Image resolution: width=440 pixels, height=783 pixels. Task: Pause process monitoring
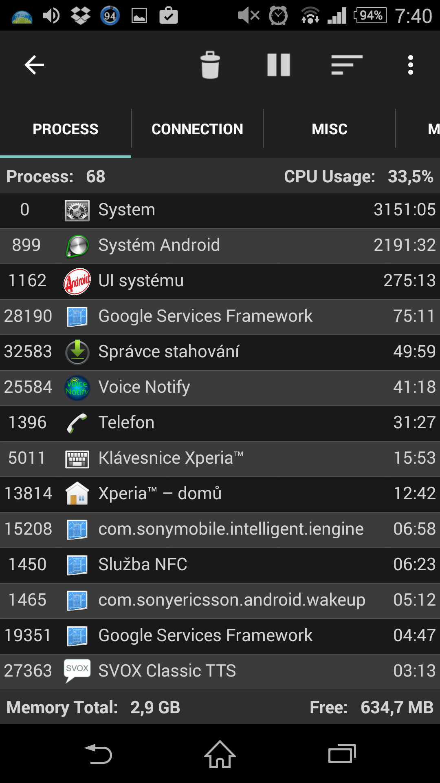click(x=279, y=65)
